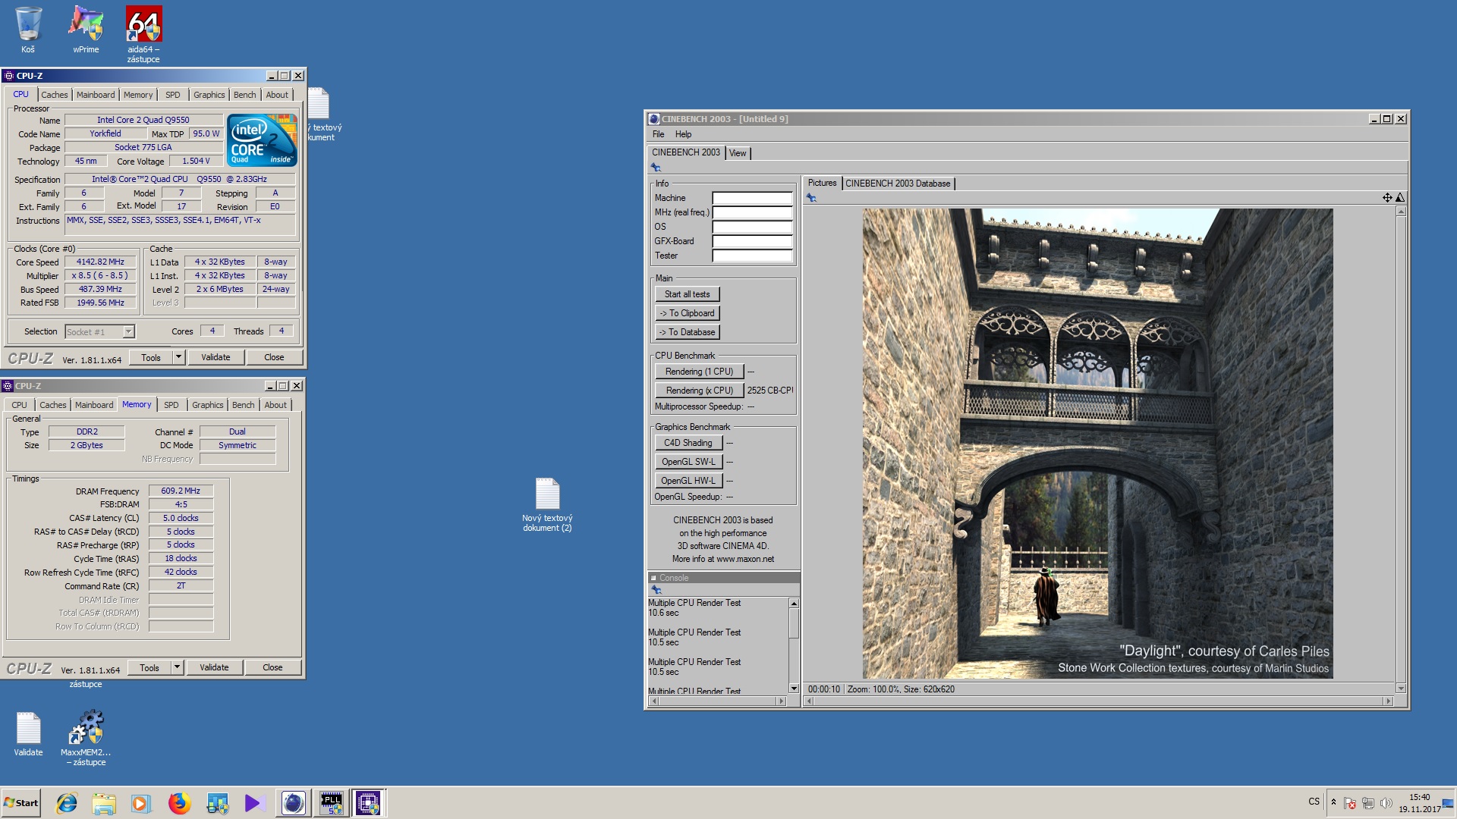
Task: Open Bench tab in upper CPU-Z window
Action: (x=244, y=95)
